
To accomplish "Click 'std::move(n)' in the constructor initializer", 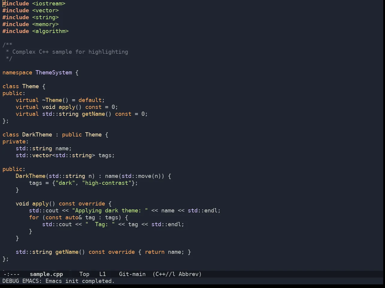I will (142, 176).
